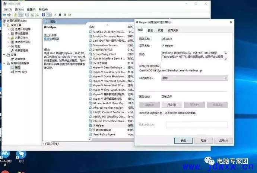Click the Restart Service toolbar icon
257x173 pixels.
click(x=70, y=15)
